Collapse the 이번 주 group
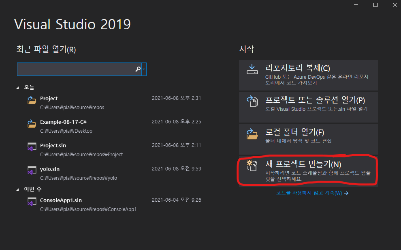The image size is (401, 250). pyautogui.click(x=17, y=190)
